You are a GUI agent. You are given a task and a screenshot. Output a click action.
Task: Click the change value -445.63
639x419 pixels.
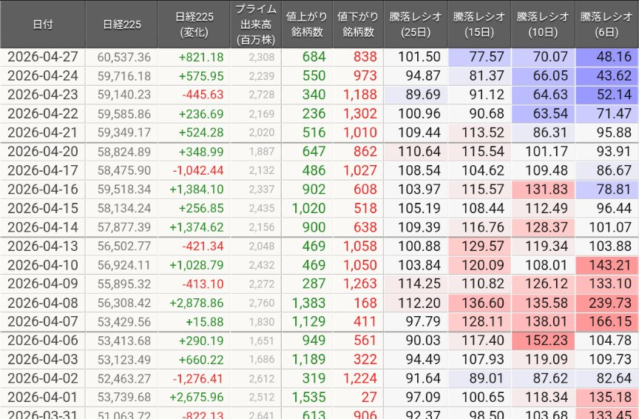(203, 95)
